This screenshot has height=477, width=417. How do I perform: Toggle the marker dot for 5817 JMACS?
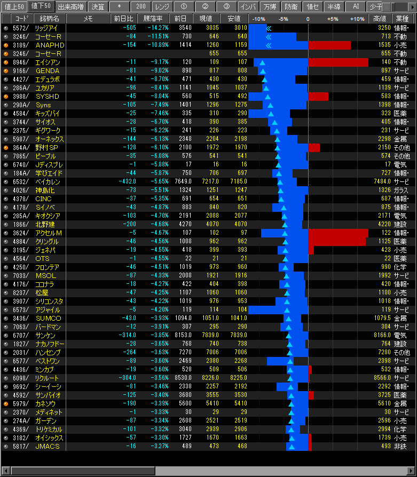tap(6, 446)
